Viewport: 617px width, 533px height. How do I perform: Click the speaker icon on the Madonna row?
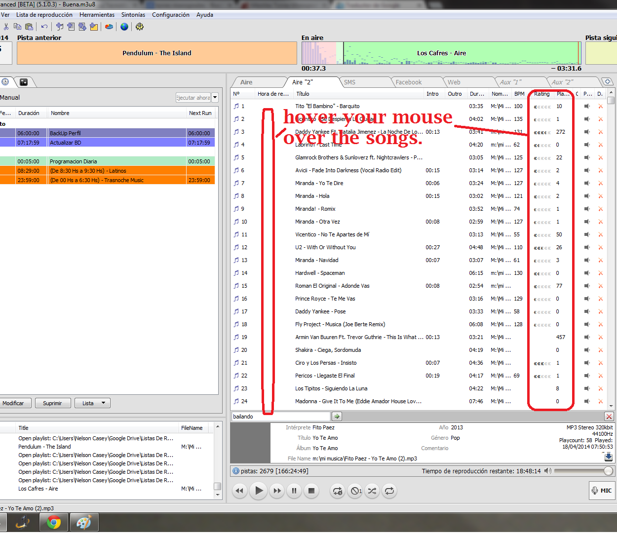587,401
